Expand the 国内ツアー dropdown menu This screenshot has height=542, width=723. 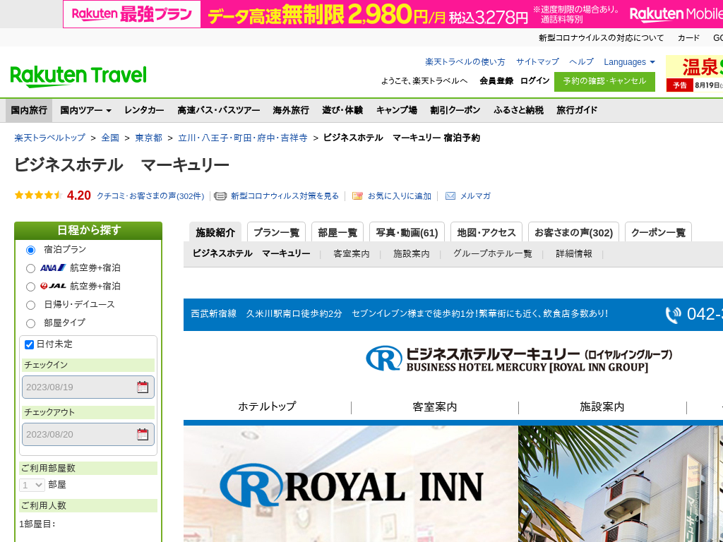[85, 110]
